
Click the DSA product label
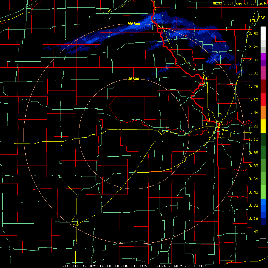[x=261, y=18]
